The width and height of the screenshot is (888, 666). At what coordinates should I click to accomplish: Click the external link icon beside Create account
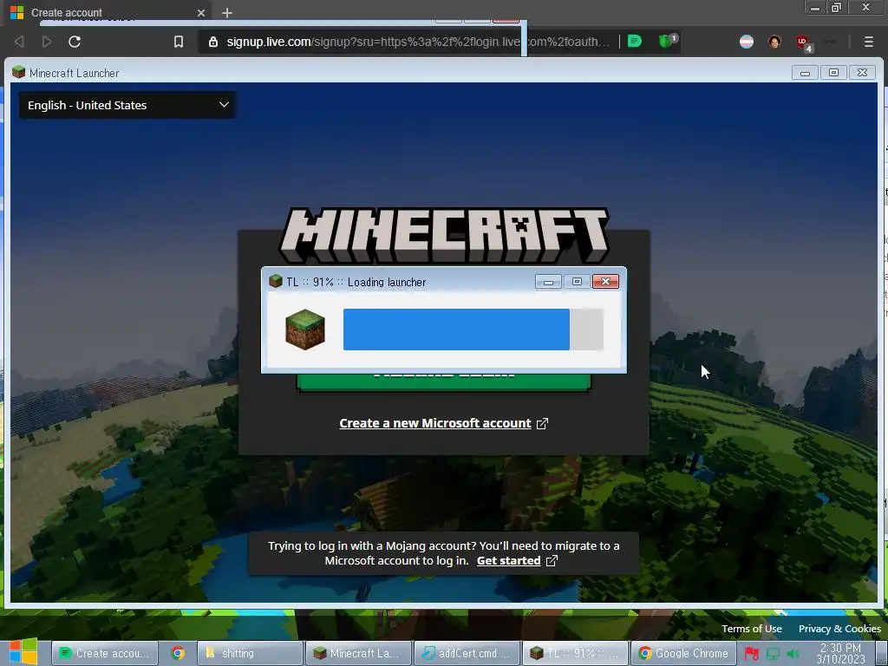click(542, 423)
